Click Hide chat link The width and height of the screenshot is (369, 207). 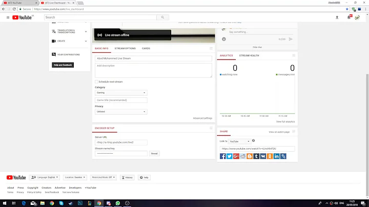[257, 47]
